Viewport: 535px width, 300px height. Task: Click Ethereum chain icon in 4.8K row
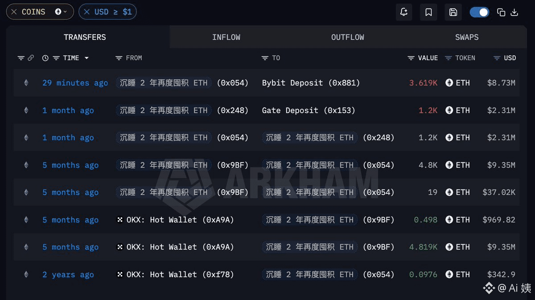[26, 165]
